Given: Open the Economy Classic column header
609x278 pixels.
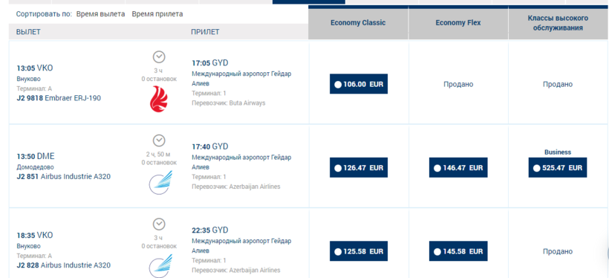Looking at the screenshot, I should pyautogui.click(x=358, y=22).
